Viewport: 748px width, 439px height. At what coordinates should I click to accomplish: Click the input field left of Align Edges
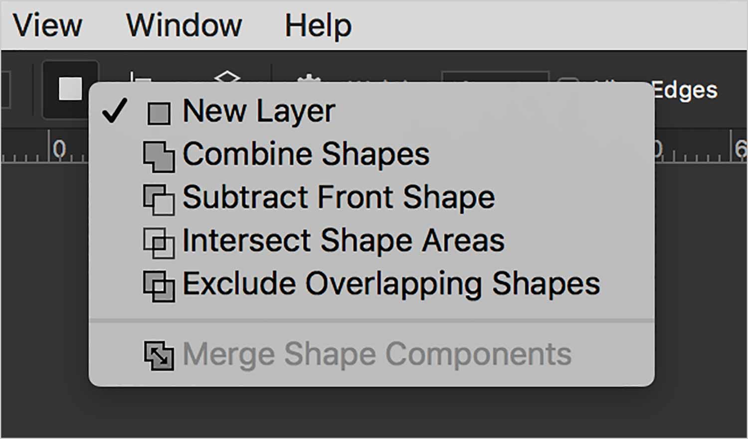495,77
